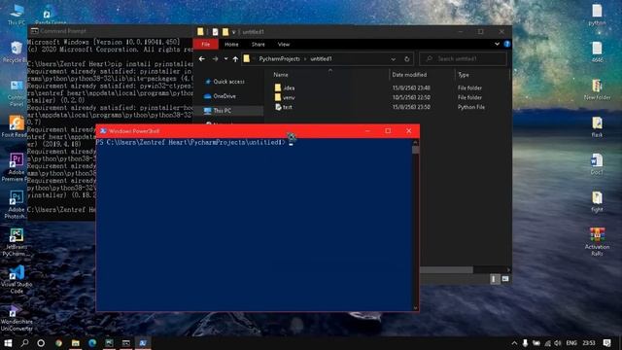The width and height of the screenshot is (622, 350).
Task: Sort by Type column header
Action: 464,75
